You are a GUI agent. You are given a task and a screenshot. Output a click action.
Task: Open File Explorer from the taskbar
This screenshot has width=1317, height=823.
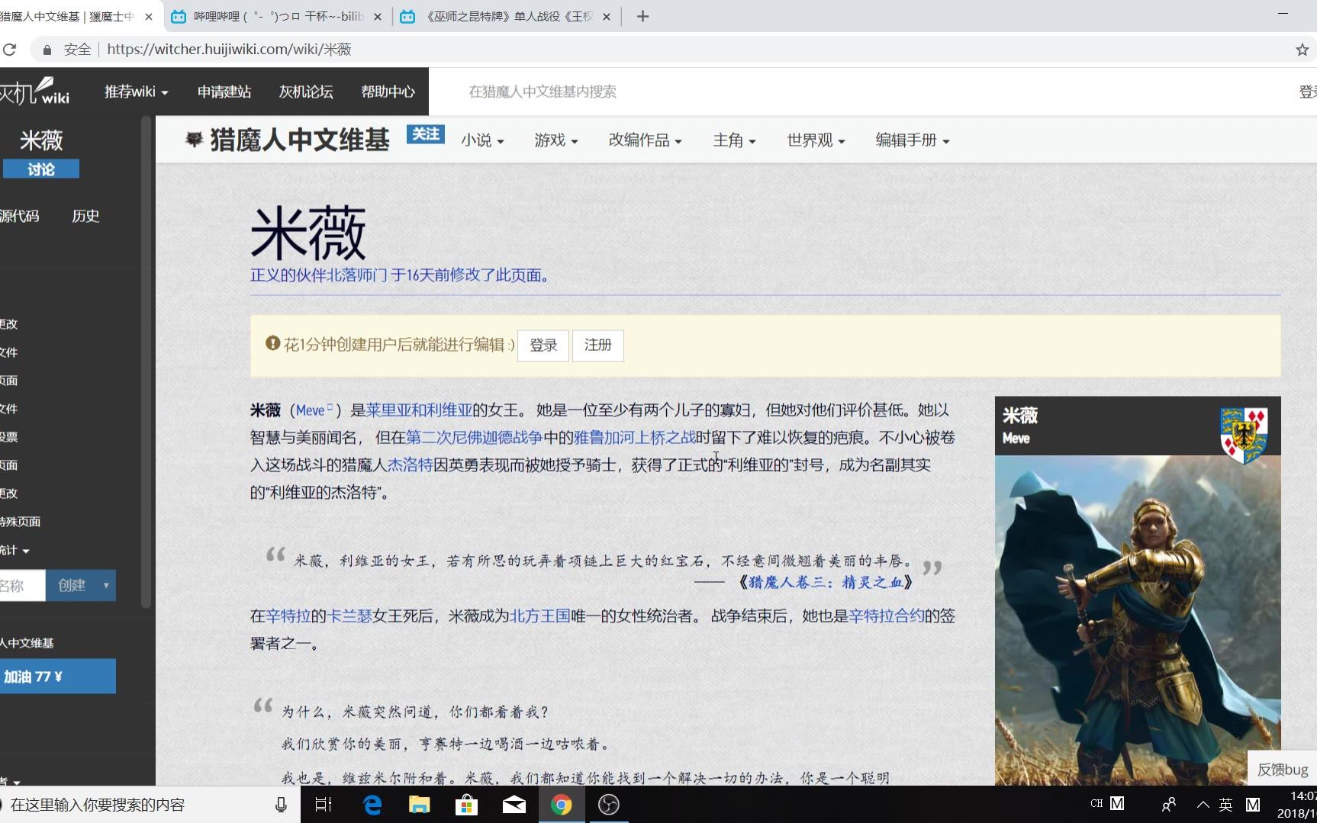[419, 805]
